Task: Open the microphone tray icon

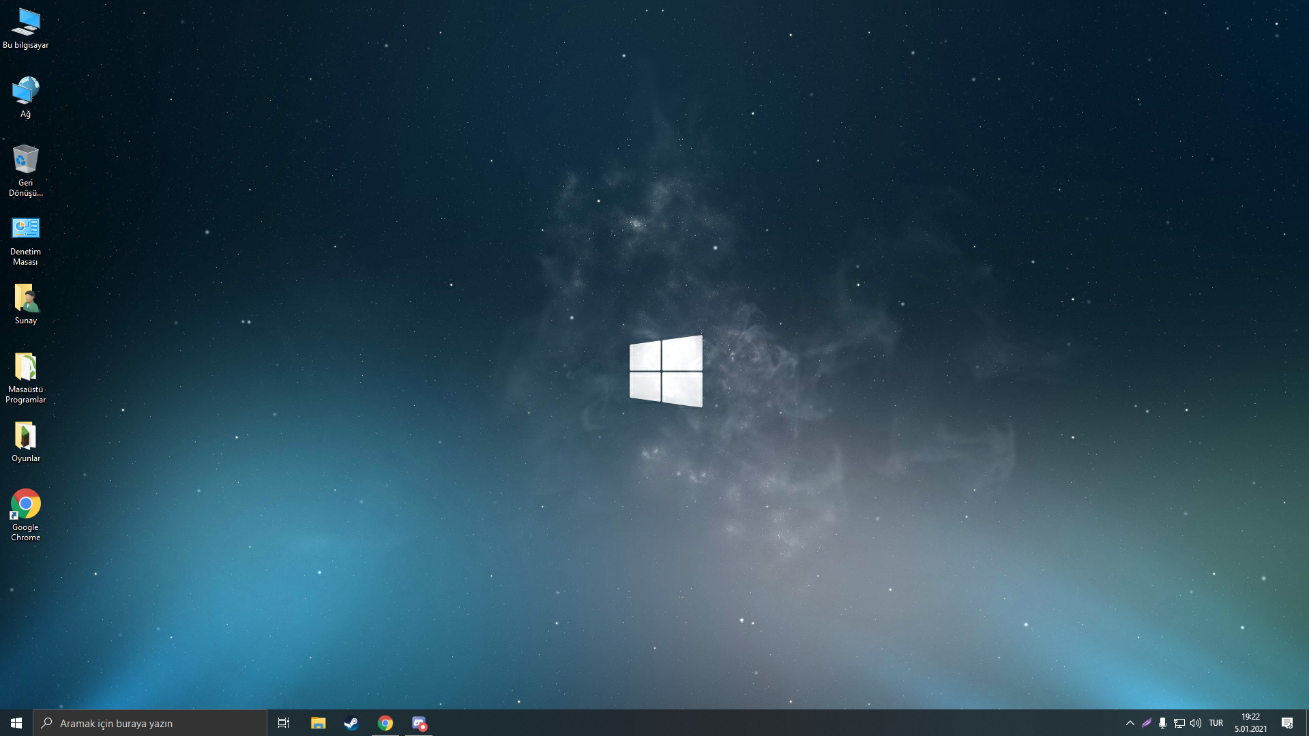Action: [1163, 723]
